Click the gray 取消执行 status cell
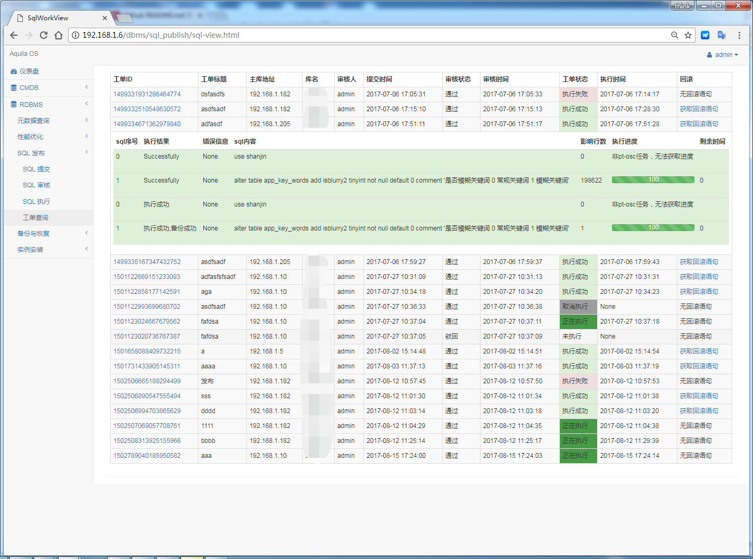753x559 pixels. 578,307
